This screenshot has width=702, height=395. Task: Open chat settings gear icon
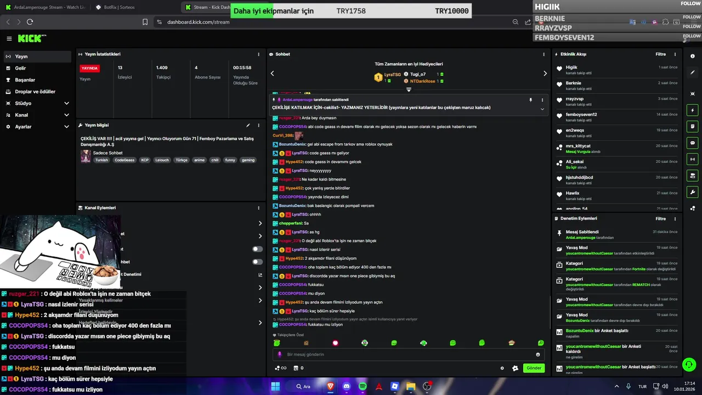point(502,368)
